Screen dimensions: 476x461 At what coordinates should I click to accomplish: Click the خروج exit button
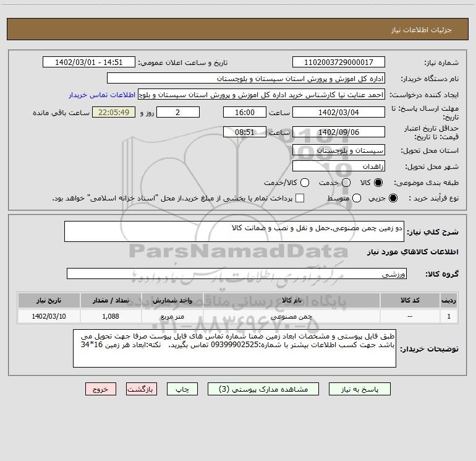coord(101,389)
